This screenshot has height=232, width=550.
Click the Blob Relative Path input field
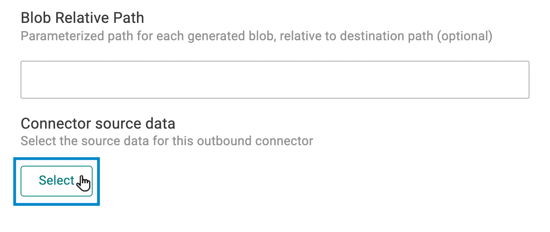pos(275,79)
